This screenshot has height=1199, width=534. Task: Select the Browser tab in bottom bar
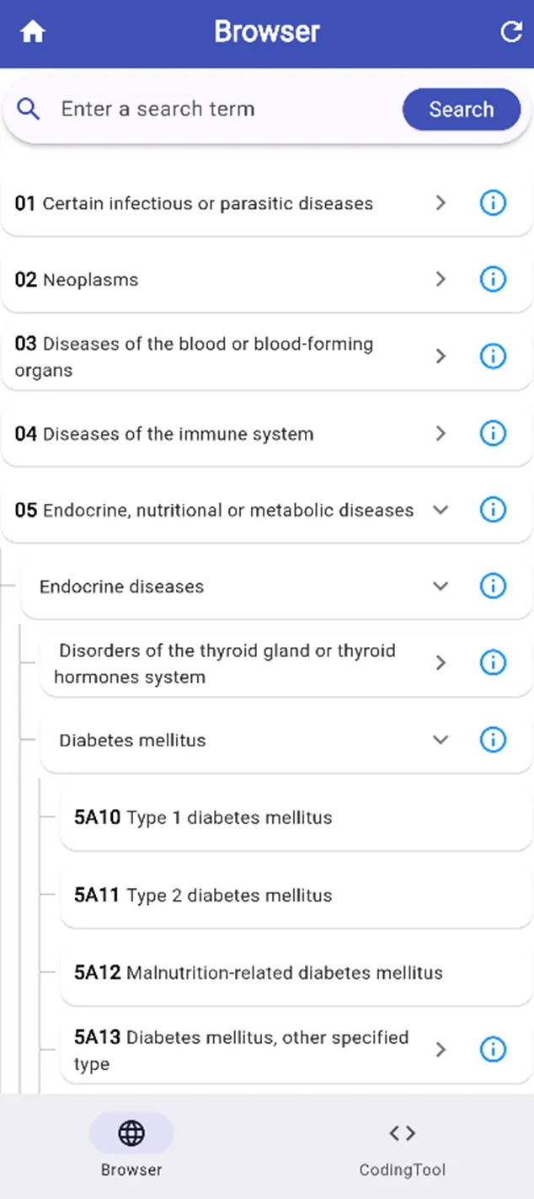tap(131, 1146)
